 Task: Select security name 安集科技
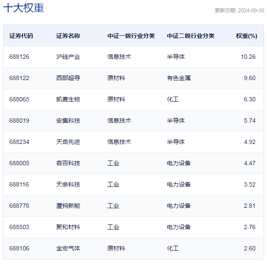coord(68,121)
